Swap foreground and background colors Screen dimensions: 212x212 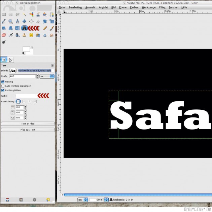[x=32, y=47]
